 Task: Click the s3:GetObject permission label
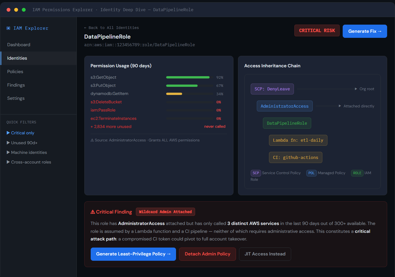point(103,77)
